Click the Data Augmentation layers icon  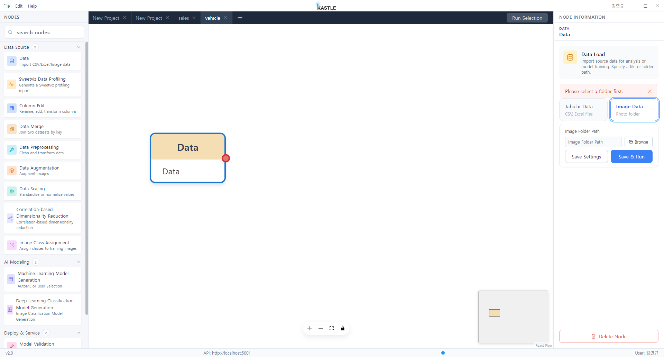pos(12,171)
